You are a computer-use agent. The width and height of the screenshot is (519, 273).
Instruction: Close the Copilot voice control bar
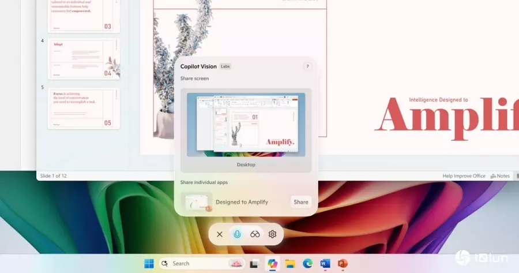point(220,234)
